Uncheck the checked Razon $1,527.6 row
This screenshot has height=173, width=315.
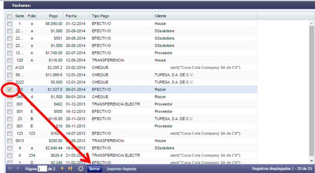point(9,90)
